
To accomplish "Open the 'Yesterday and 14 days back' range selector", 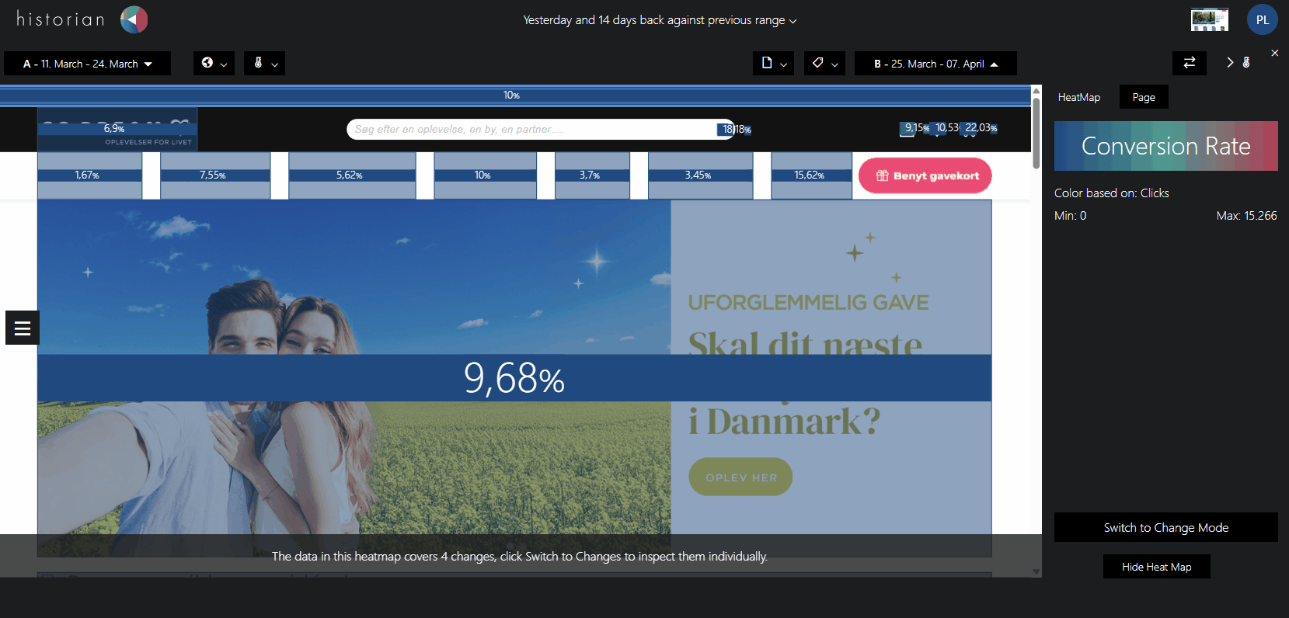I will pos(660,20).
